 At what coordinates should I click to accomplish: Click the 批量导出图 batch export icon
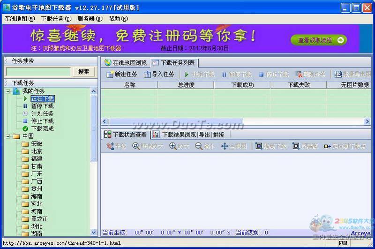(338, 75)
